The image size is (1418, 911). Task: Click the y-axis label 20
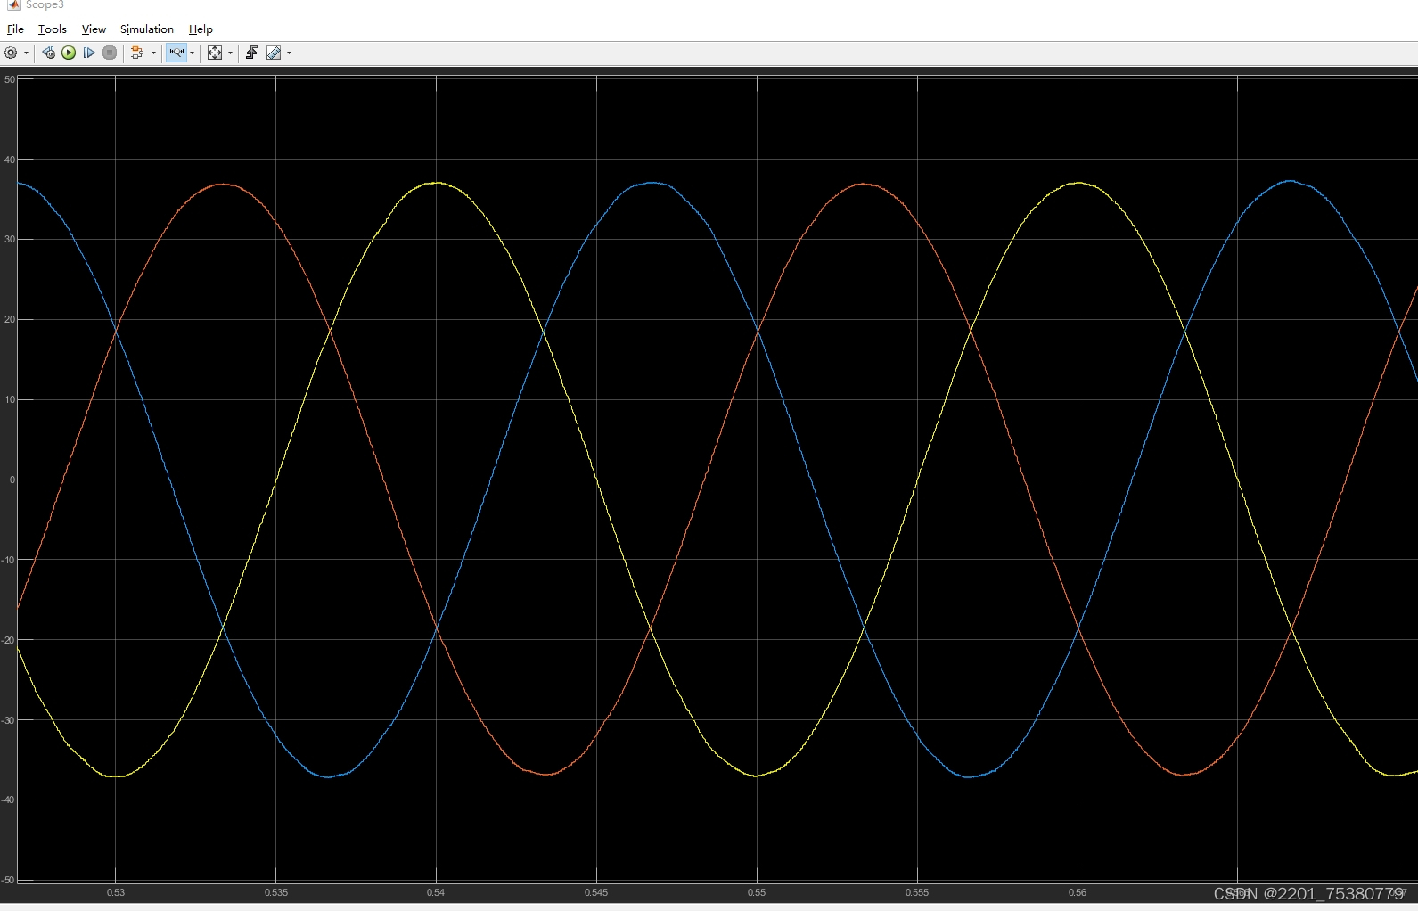(10, 319)
